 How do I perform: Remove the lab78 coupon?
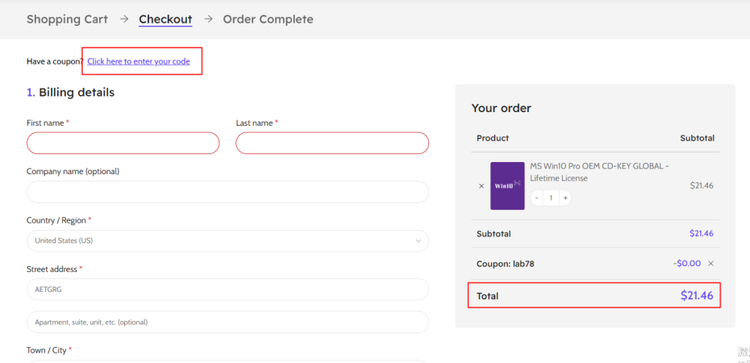pos(710,263)
